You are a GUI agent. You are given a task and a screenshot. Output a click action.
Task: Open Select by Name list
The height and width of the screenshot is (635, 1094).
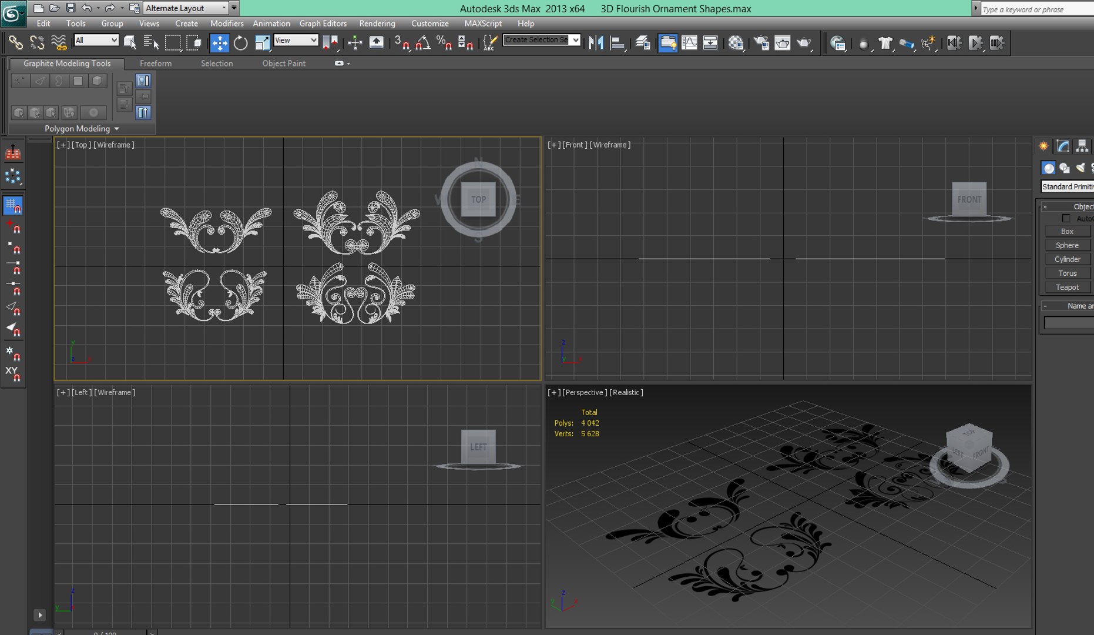(x=151, y=42)
